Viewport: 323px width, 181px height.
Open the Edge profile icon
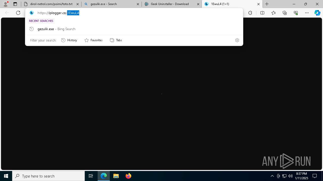(6, 4)
